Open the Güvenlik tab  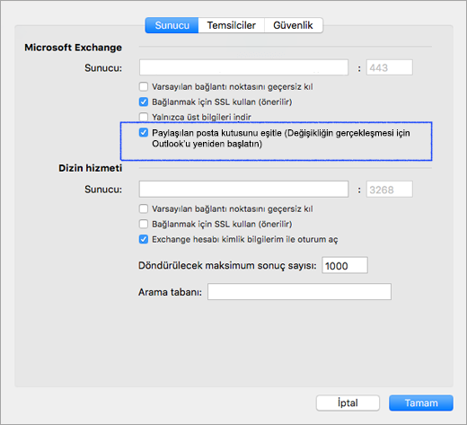(x=294, y=25)
